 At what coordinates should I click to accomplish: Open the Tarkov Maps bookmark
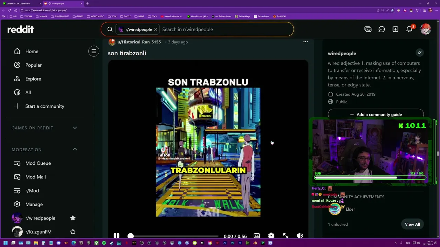242,16
